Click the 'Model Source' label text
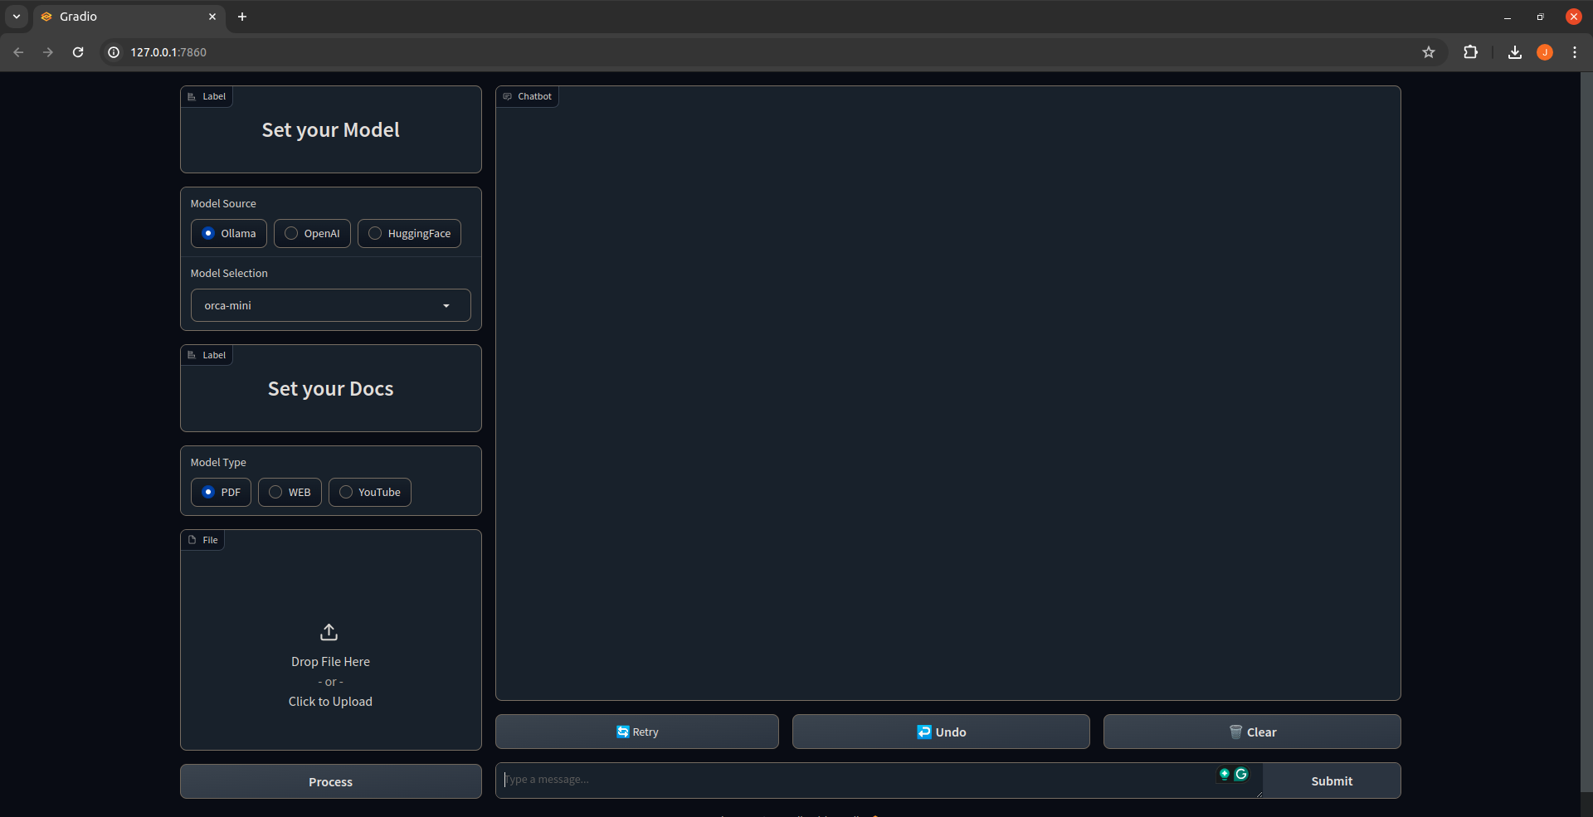The image size is (1593, 817). point(223,204)
